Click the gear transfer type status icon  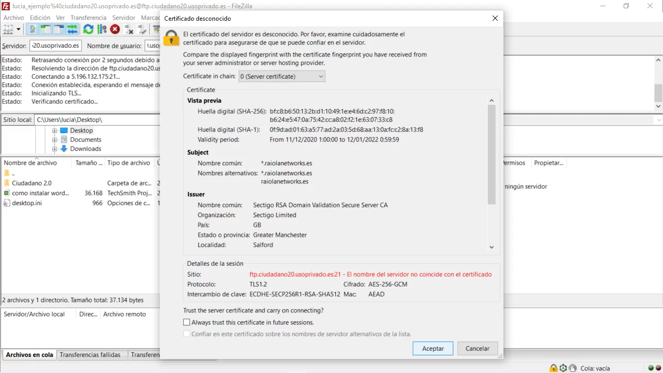(x=563, y=368)
